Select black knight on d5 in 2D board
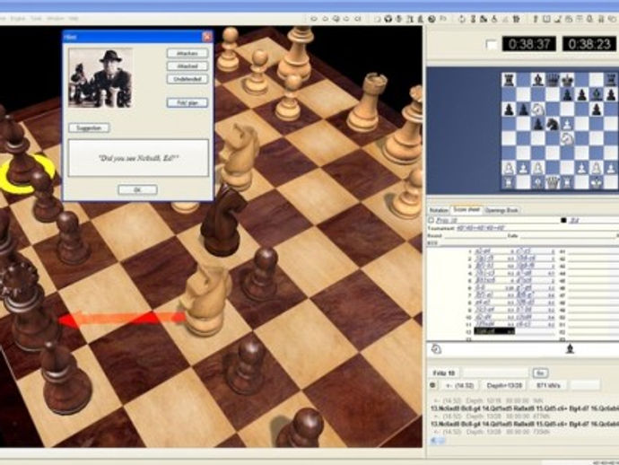This screenshot has width=619, height=465. [553, 124]
